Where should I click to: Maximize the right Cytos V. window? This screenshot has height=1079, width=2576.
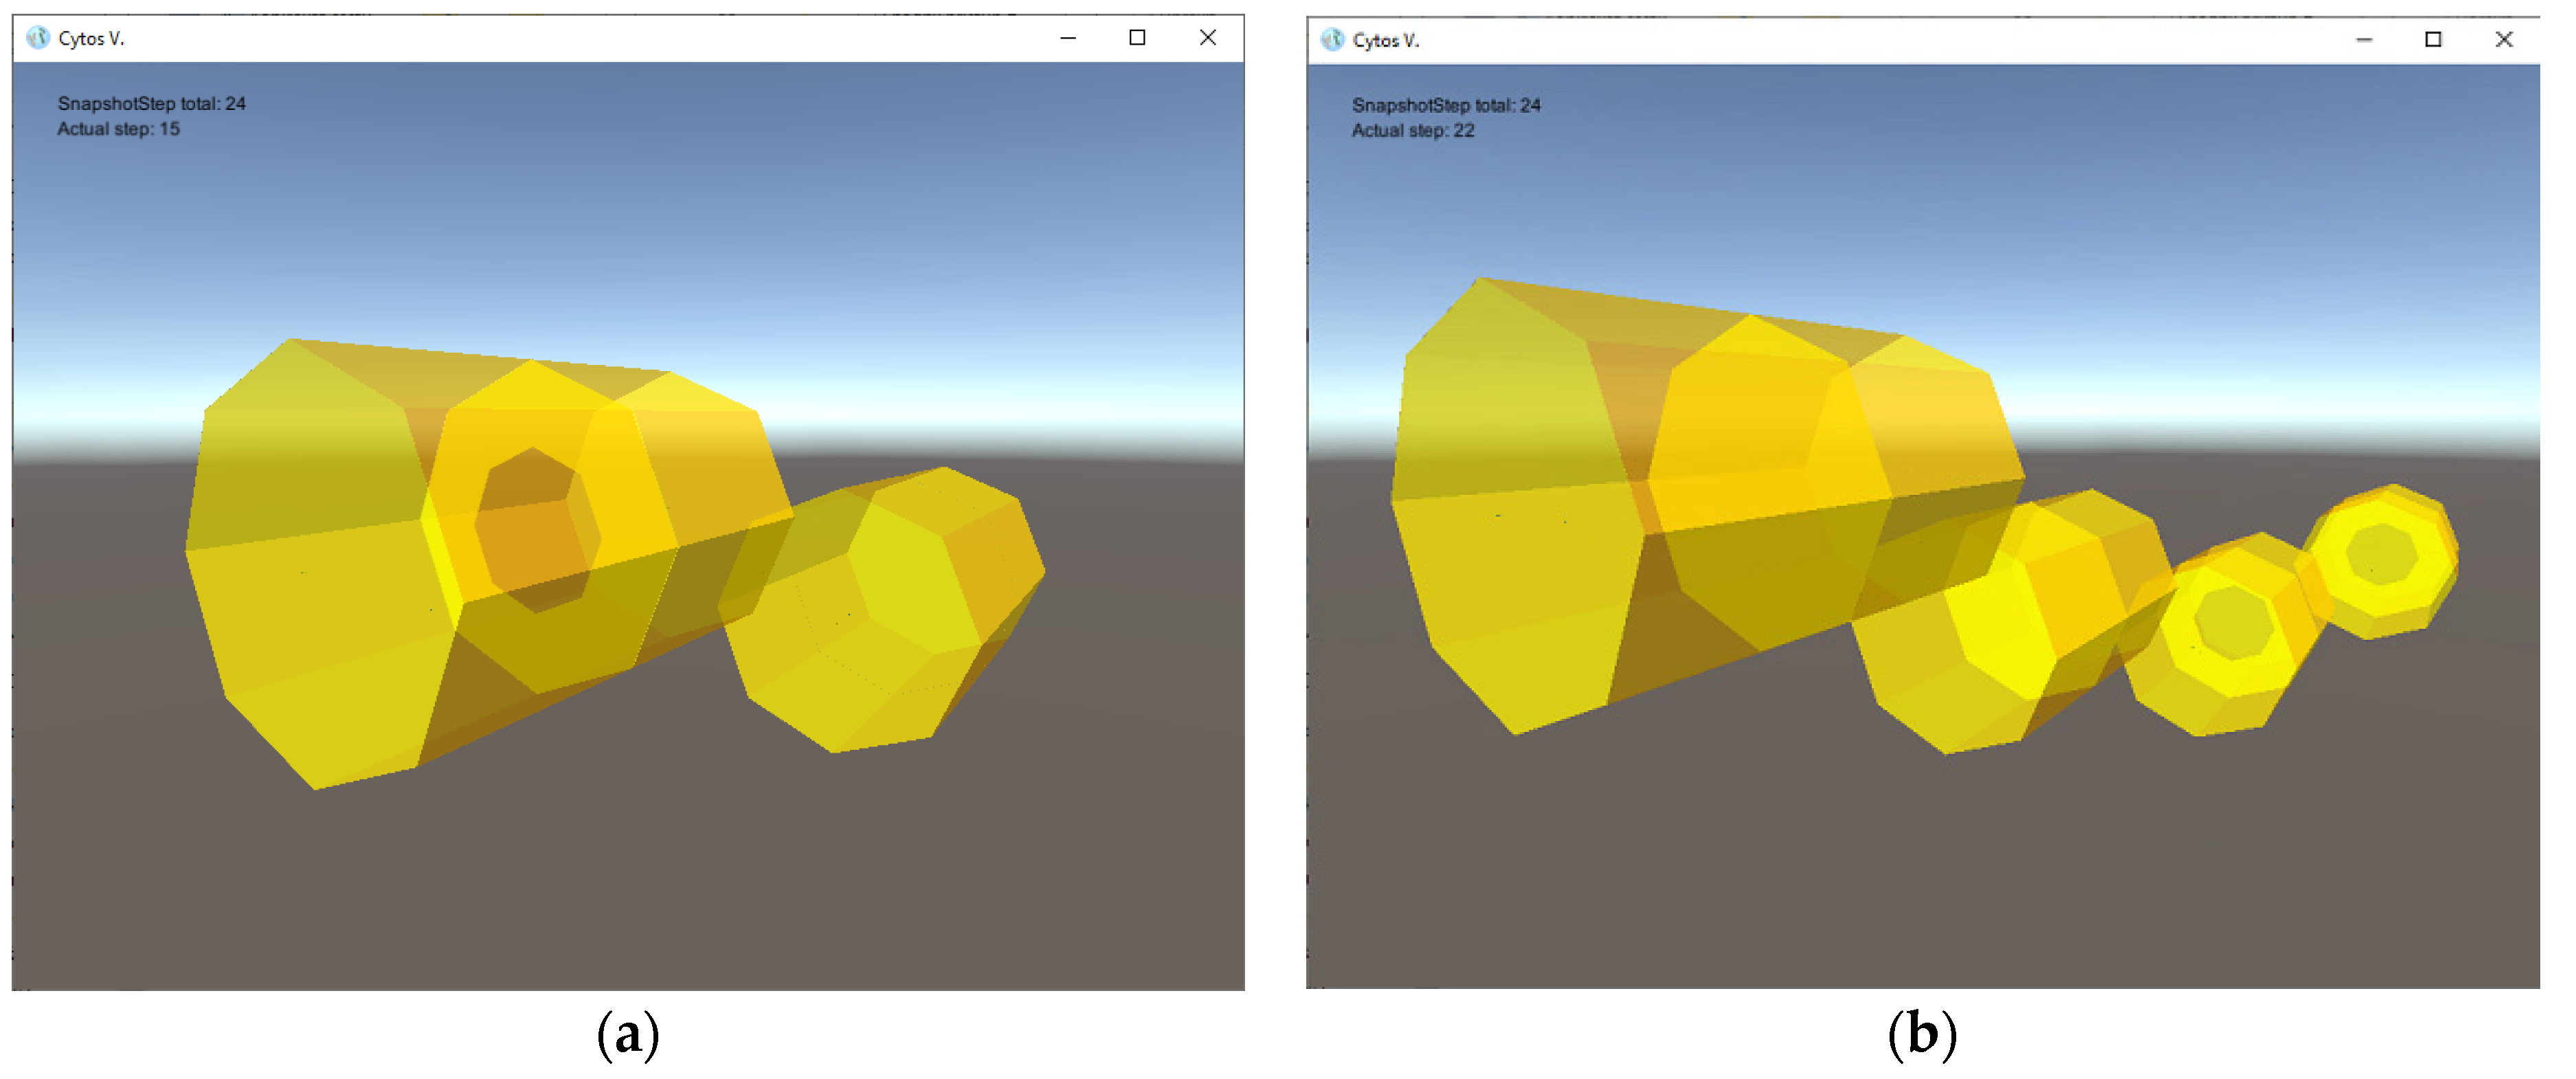point(2433,40)
